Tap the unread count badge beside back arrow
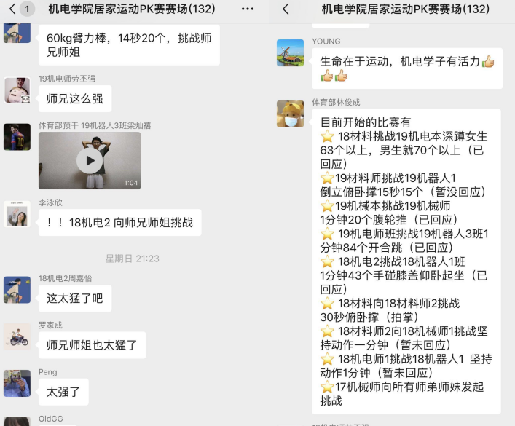The image size is (515, 426). pos(27,9)
